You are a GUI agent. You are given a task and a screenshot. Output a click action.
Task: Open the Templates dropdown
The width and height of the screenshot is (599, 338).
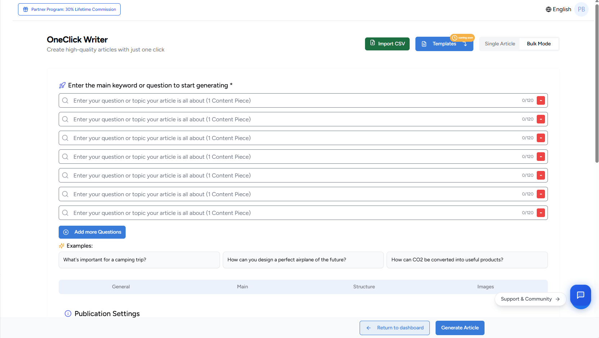pos(444,44)
